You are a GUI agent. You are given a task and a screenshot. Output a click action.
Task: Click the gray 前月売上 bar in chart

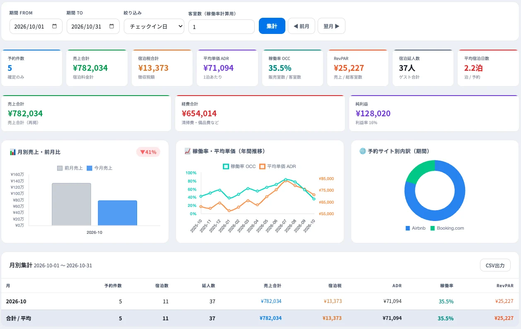(71, 204)
